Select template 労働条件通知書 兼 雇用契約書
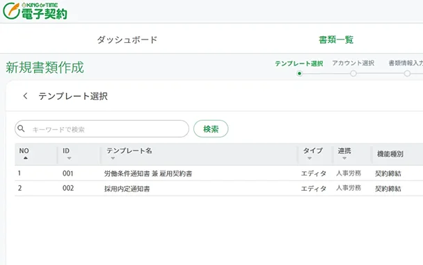 tap(148, 173)
